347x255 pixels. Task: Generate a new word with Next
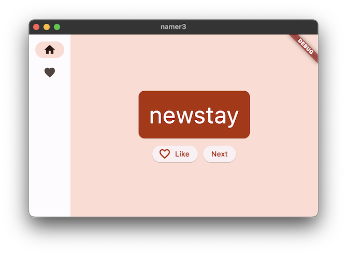point(219,154)
